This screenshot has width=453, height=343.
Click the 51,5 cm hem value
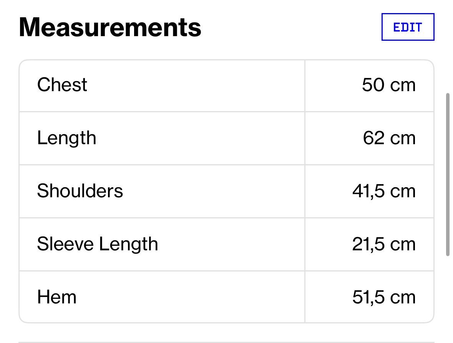384,297
